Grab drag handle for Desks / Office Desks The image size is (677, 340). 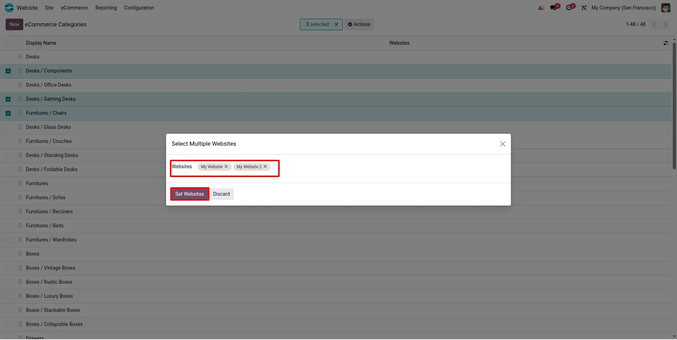tap(20, 85)
